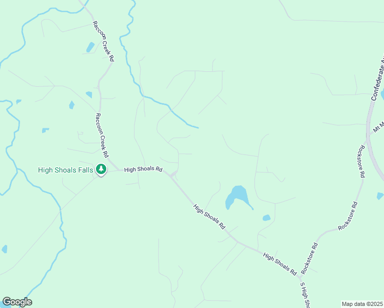Select the Confederate Ave road label
This screenshot has height=308, width=384.
pos(377,80)
